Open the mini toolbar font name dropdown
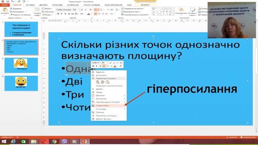 (100, 63)
